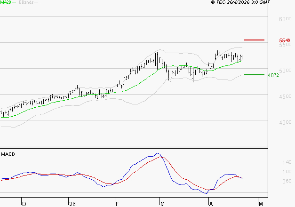Click the green 4872 support value
This screenshot has height=207, width=295.
273,75
